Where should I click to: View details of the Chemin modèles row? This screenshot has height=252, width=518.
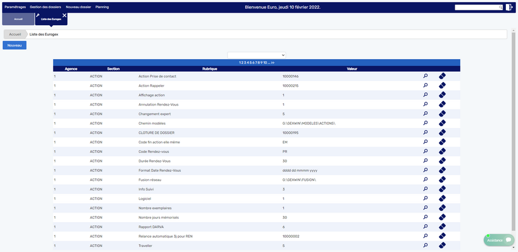(425, 123)
